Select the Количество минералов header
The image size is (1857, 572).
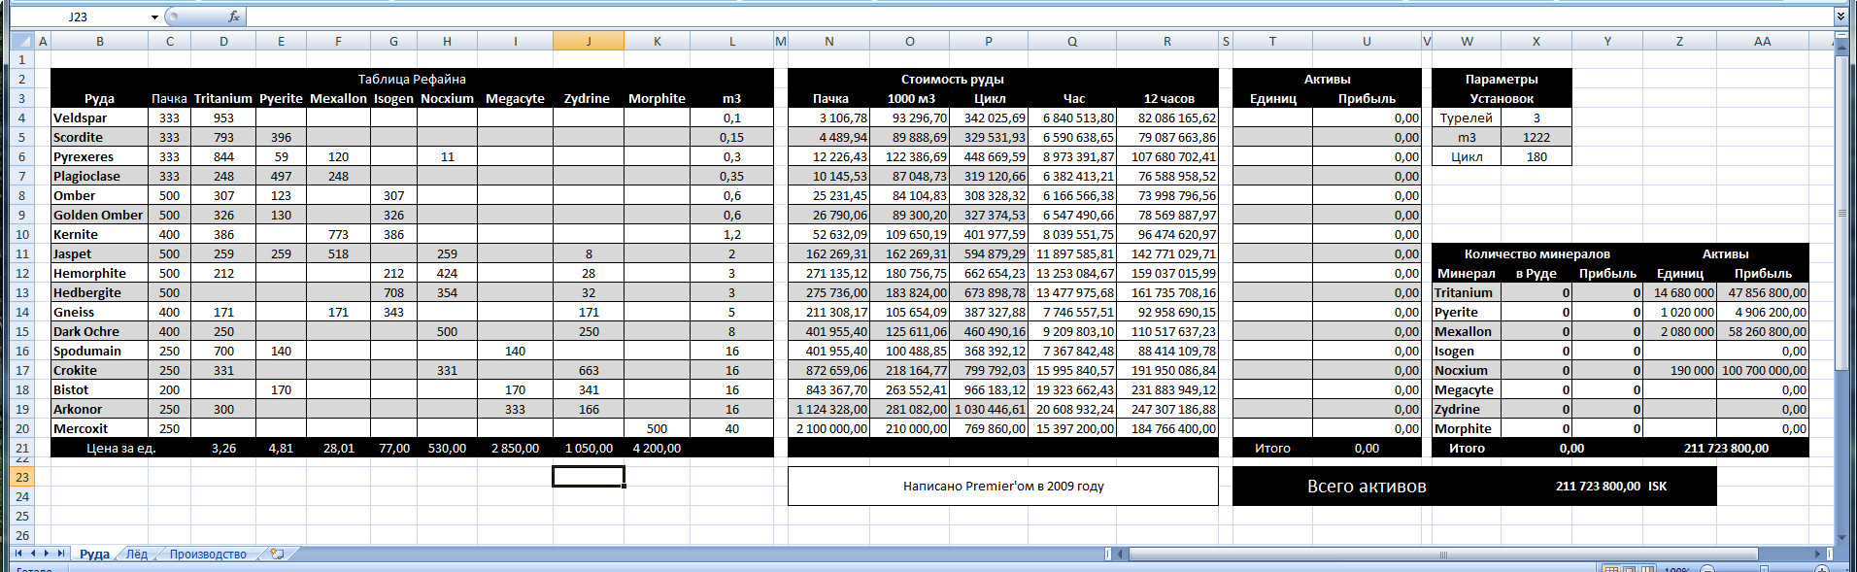coord(1536,253)
